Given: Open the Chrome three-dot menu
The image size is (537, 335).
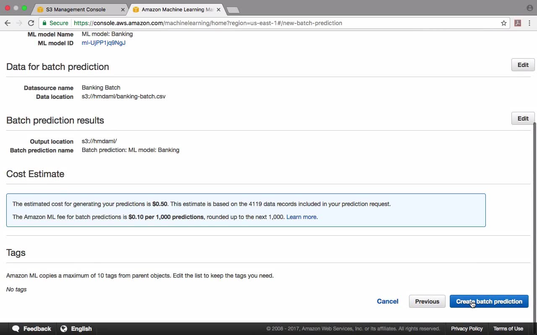Looking at the screenshot, I should (x=529, y=23).
